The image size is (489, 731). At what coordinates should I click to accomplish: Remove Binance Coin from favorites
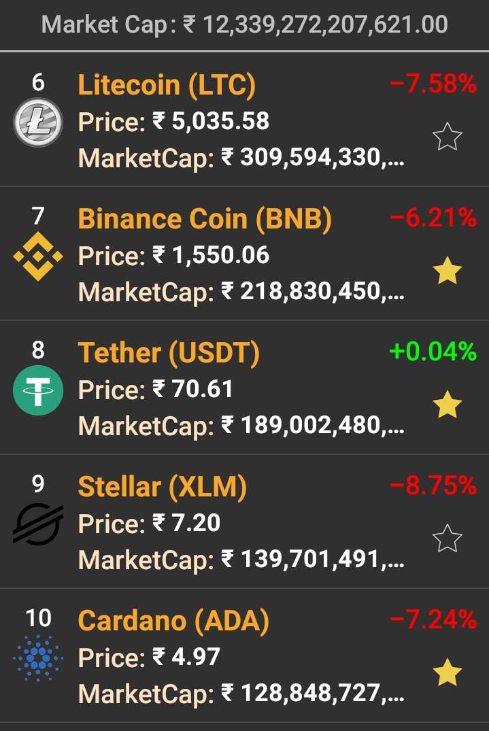pyautogui.click(x=448, y=271)
